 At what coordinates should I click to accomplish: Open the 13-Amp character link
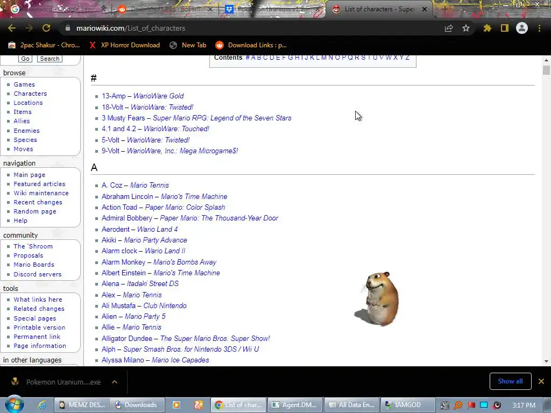click(x=114, y=96)
